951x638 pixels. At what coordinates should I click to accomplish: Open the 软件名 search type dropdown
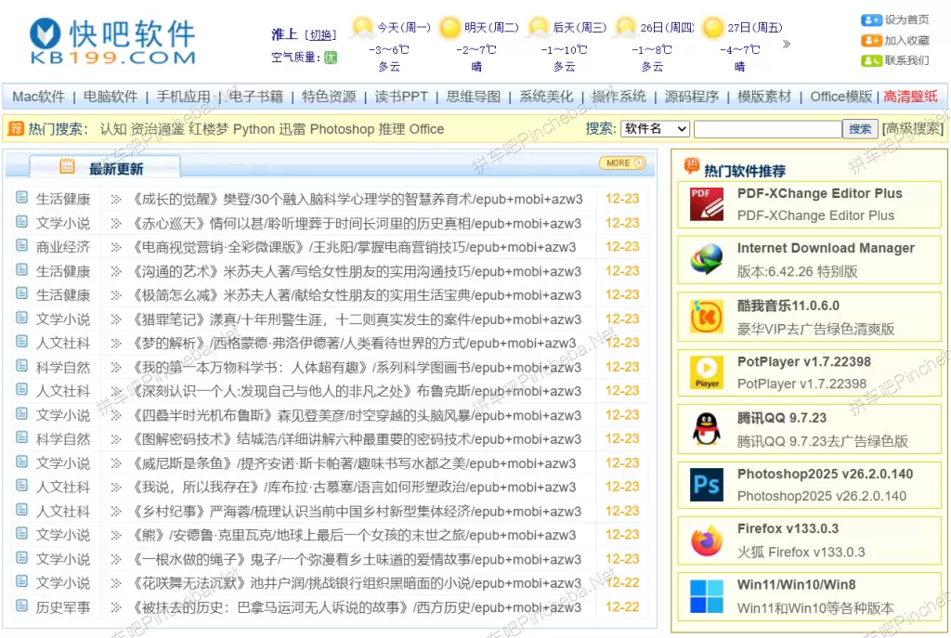tap(655, 128)
